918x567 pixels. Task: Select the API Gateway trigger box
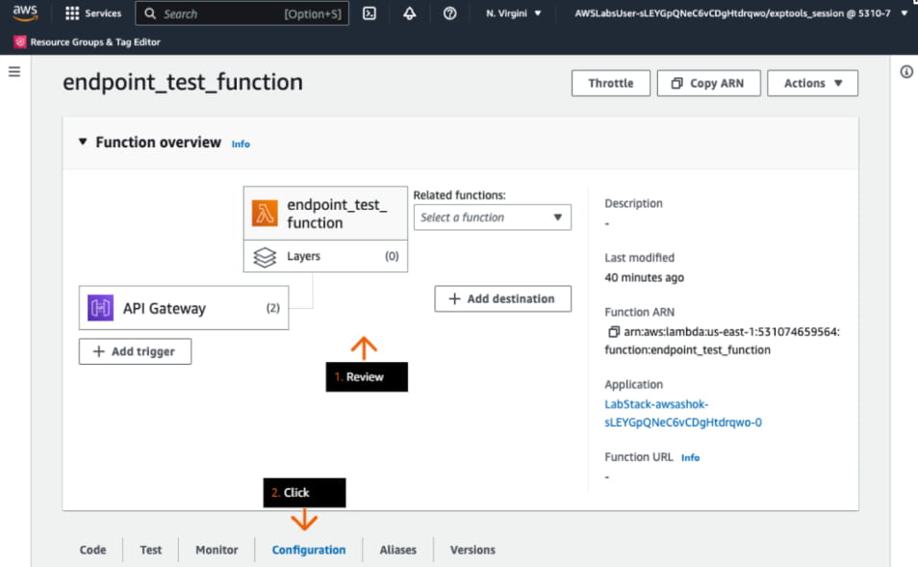pyautogui.click(x=184, y=307)
